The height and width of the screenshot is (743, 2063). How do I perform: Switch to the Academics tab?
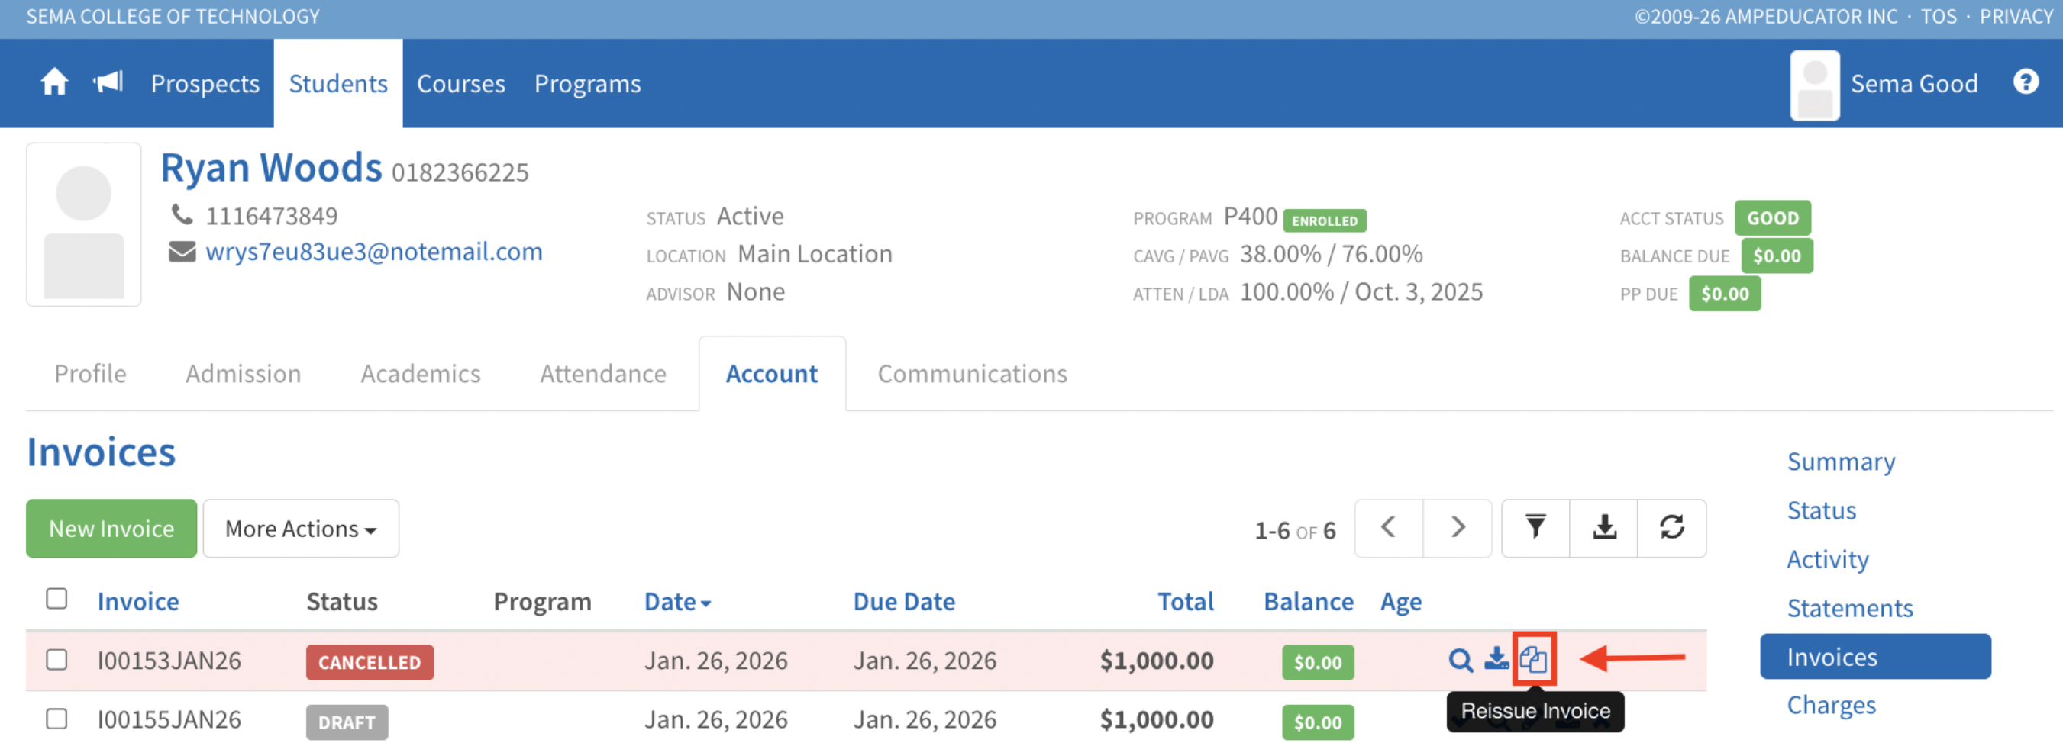(420, 374)
